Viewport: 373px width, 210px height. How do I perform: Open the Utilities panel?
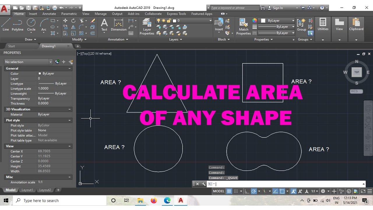323,24
